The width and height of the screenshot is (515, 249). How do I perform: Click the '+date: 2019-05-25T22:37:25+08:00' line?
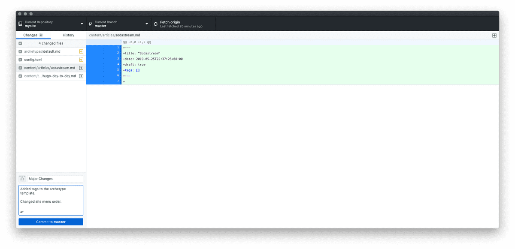[x=153, y=59]
